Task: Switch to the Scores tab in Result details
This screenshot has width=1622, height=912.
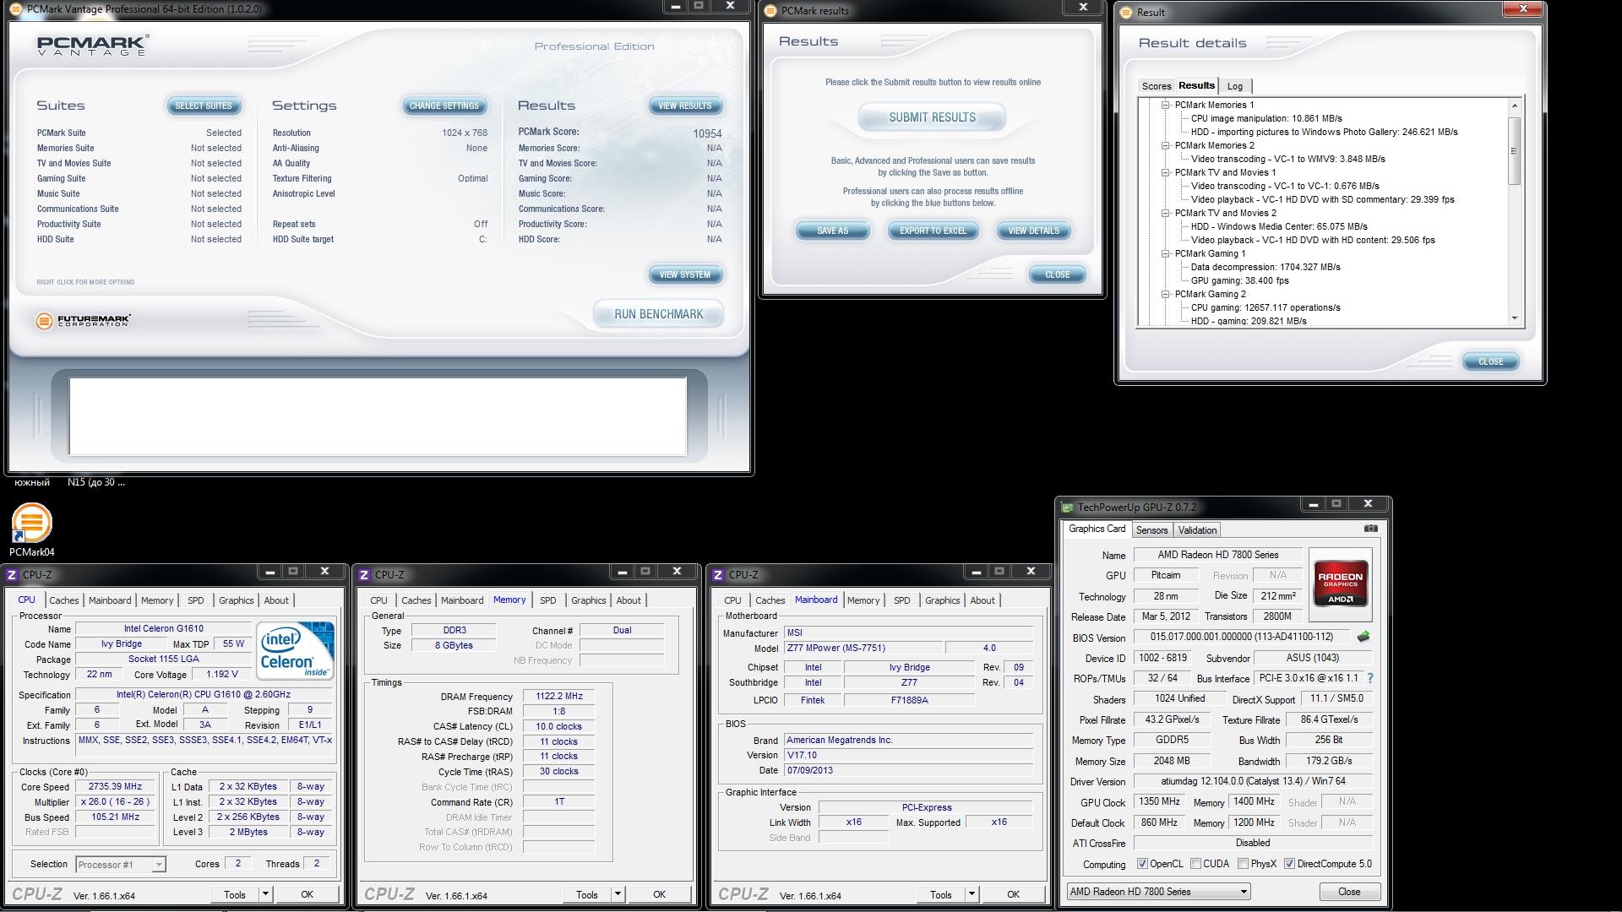Action: tap(1156, 86)
